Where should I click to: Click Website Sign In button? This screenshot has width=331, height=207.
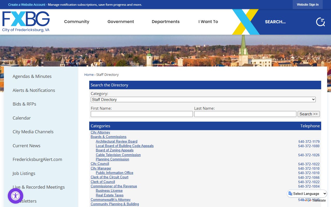point(308,5)
